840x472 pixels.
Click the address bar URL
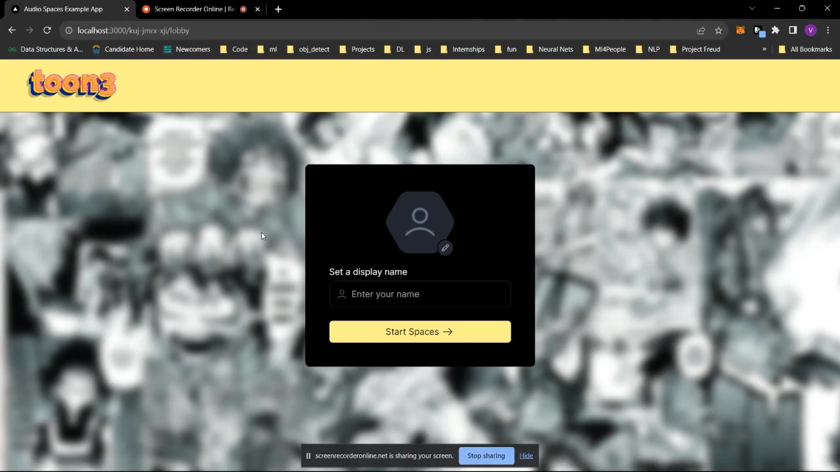click(133, 30)
